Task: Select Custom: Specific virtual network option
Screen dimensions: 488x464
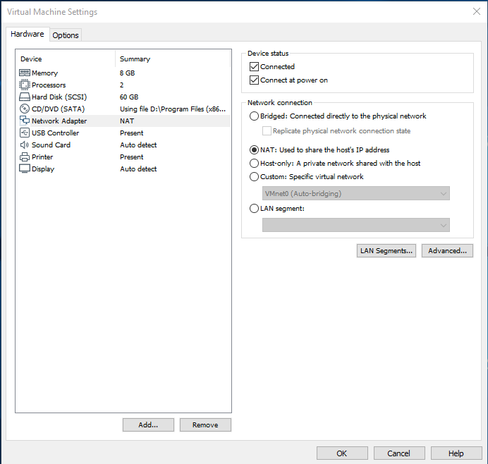Action: (x=255, y=177)
